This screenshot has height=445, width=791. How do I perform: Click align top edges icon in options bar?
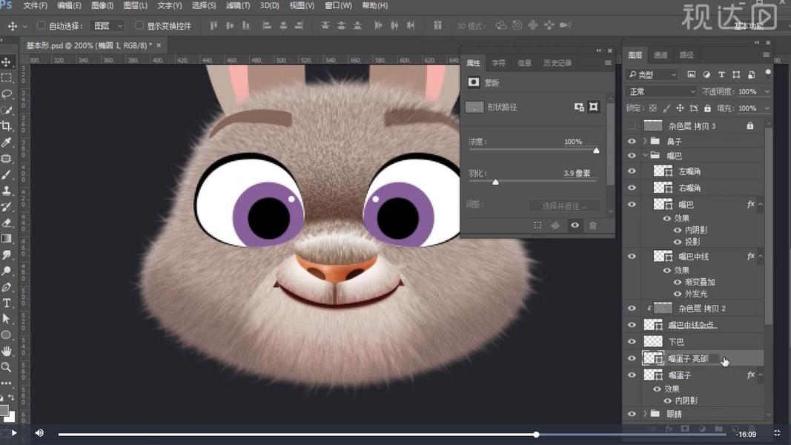214,25
